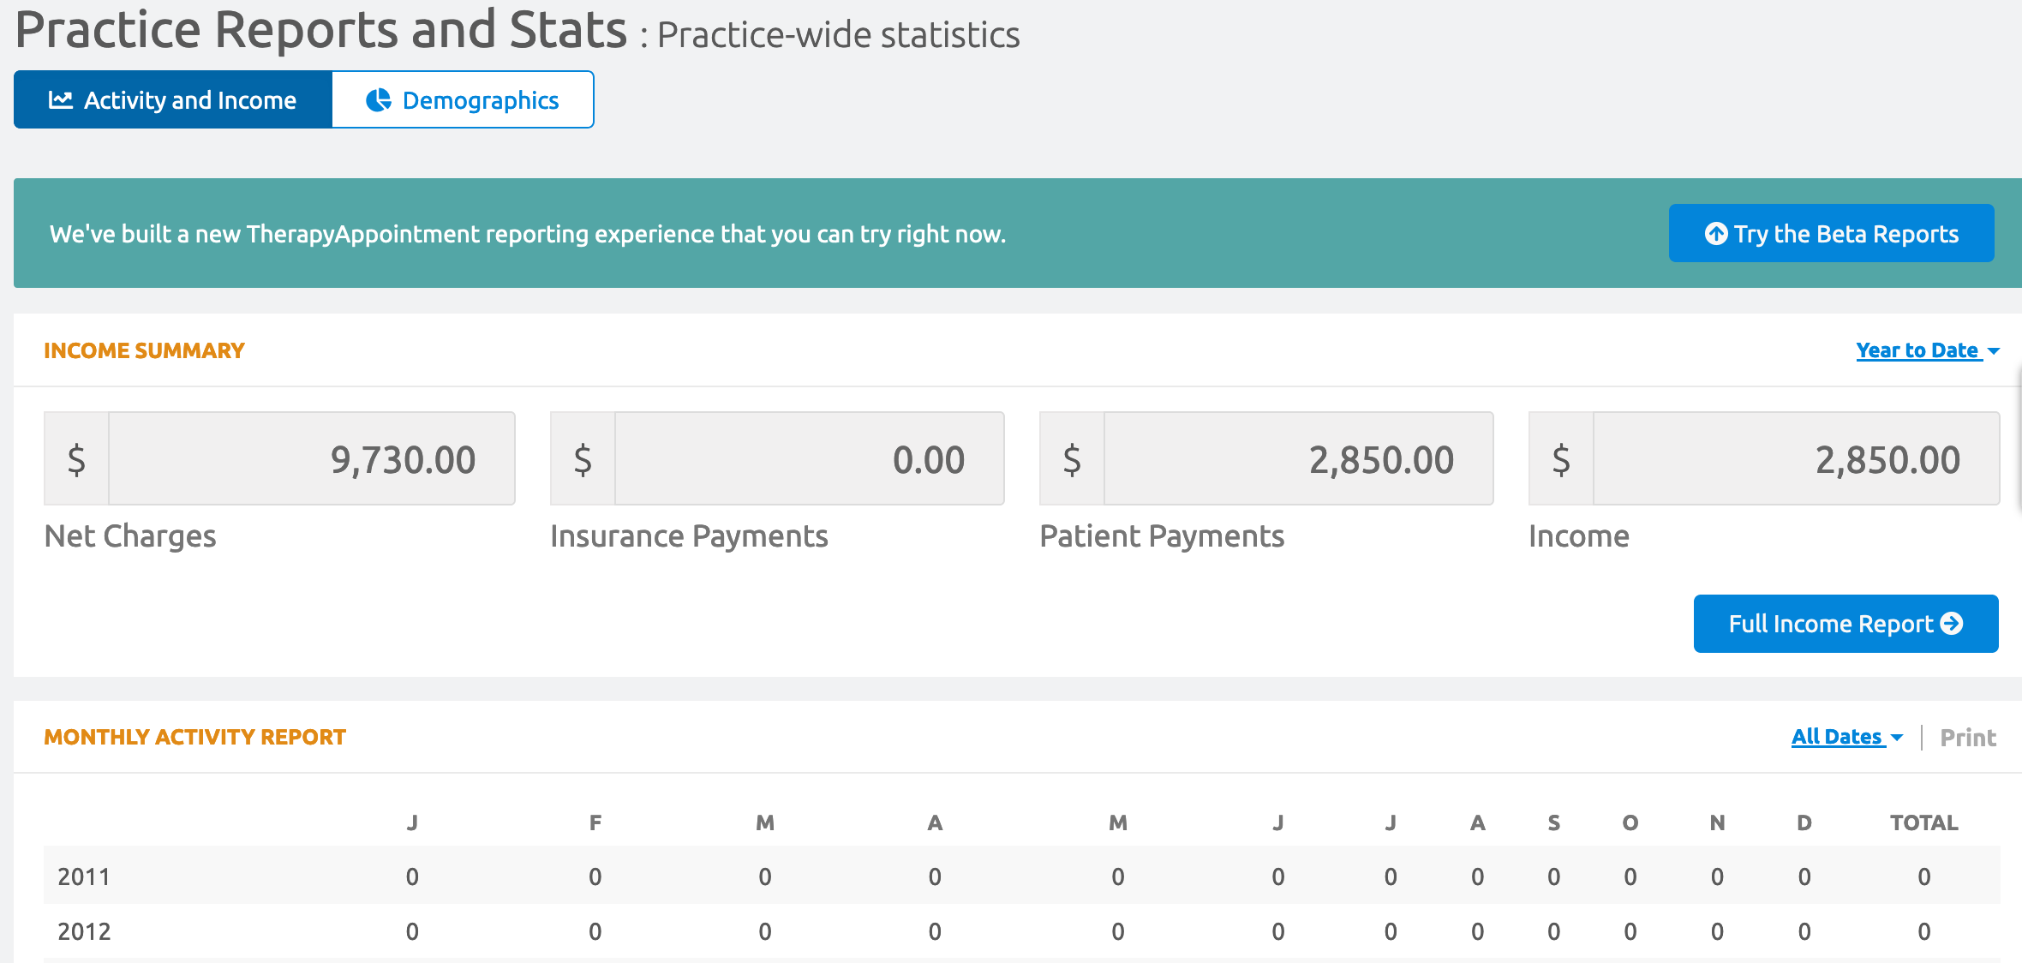Screen dimensions: 2022x963
Task: Click the Patient Payments amount field
Action: coord(1298,459)
